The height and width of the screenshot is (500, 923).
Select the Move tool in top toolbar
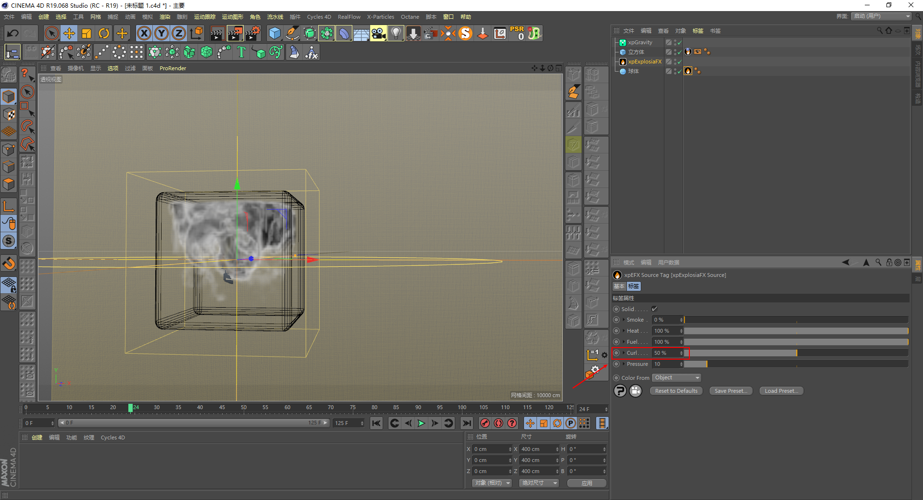pos(69,33)
